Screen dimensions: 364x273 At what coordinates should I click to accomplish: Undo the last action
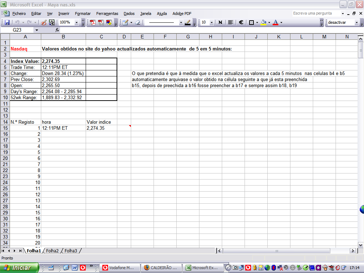17,22
